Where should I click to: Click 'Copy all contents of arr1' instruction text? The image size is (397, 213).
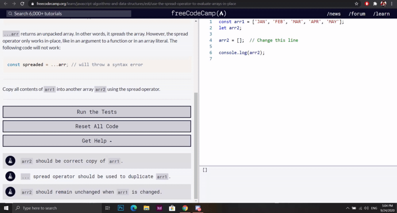click(81, 89)
